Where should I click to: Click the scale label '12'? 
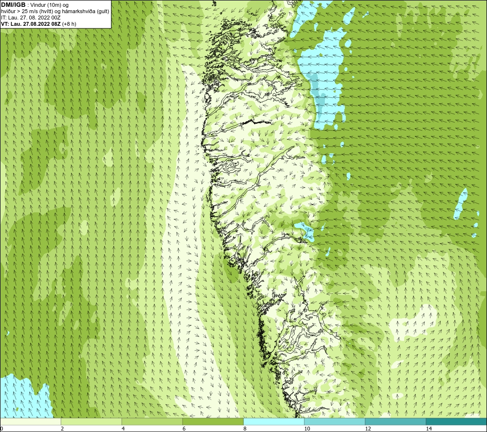tap(368, 429)
